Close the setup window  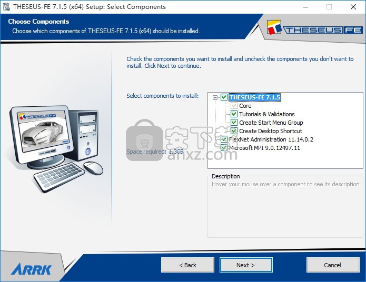tap(353, 7)
